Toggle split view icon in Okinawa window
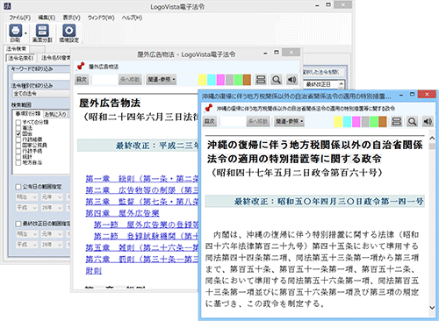Viewport: 439px width, 321px height. [397, 122]
